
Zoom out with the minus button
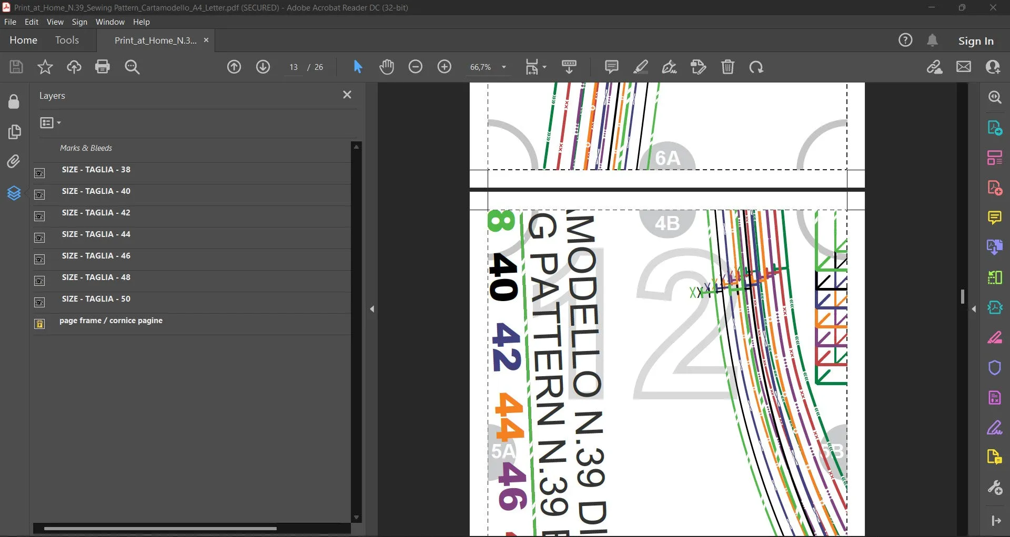416,67
